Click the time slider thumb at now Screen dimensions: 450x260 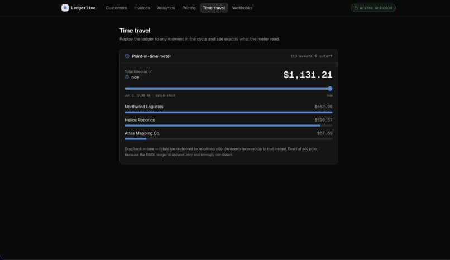click(x=330, y=89)
